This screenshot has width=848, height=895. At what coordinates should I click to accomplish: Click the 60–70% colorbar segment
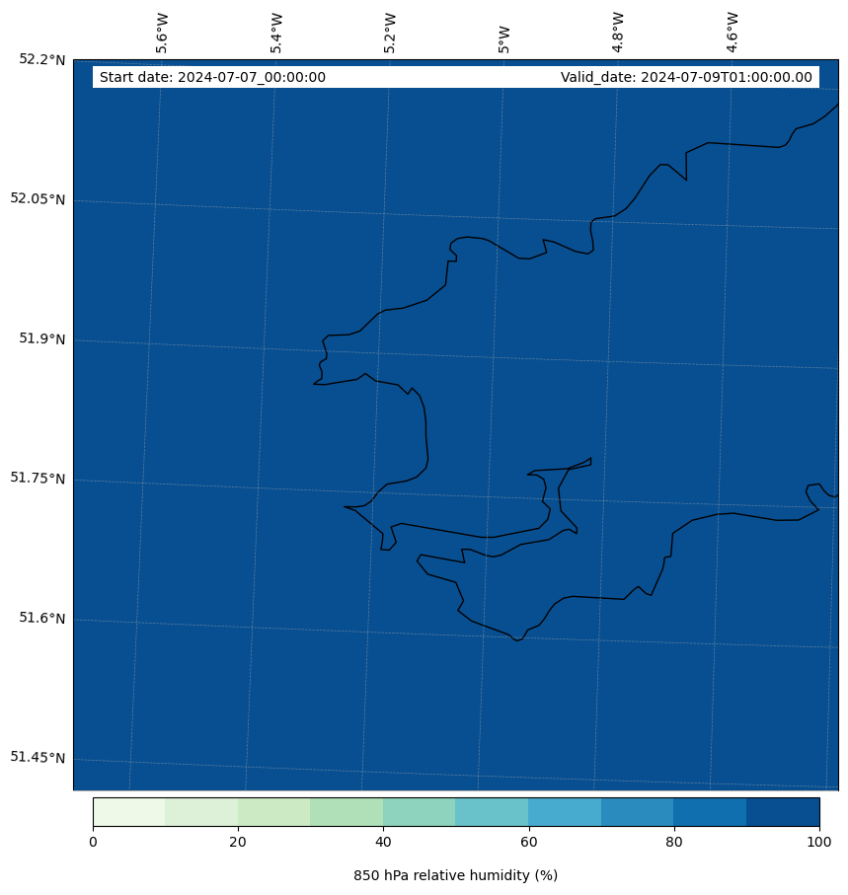coord(565,811)
